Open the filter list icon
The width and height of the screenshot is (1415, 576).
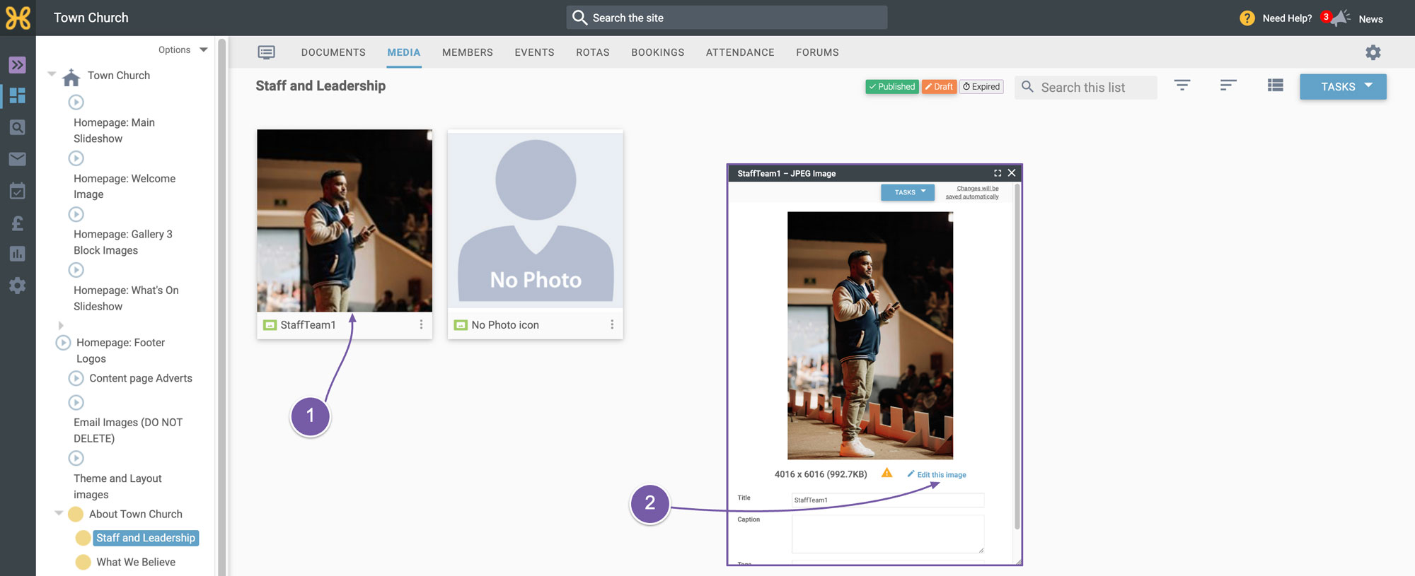pos(1182,86)
